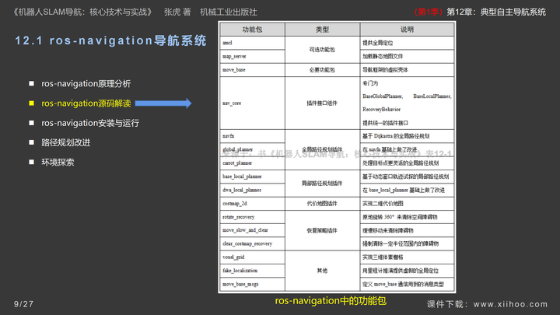The width and height of the screenshot is (560, 315).
Task: Click the red '(第1季)' season label
Action: [429, 12]
